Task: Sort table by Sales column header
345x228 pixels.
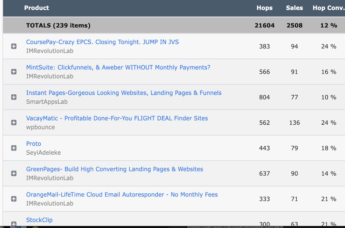Action: pos(294,8)
